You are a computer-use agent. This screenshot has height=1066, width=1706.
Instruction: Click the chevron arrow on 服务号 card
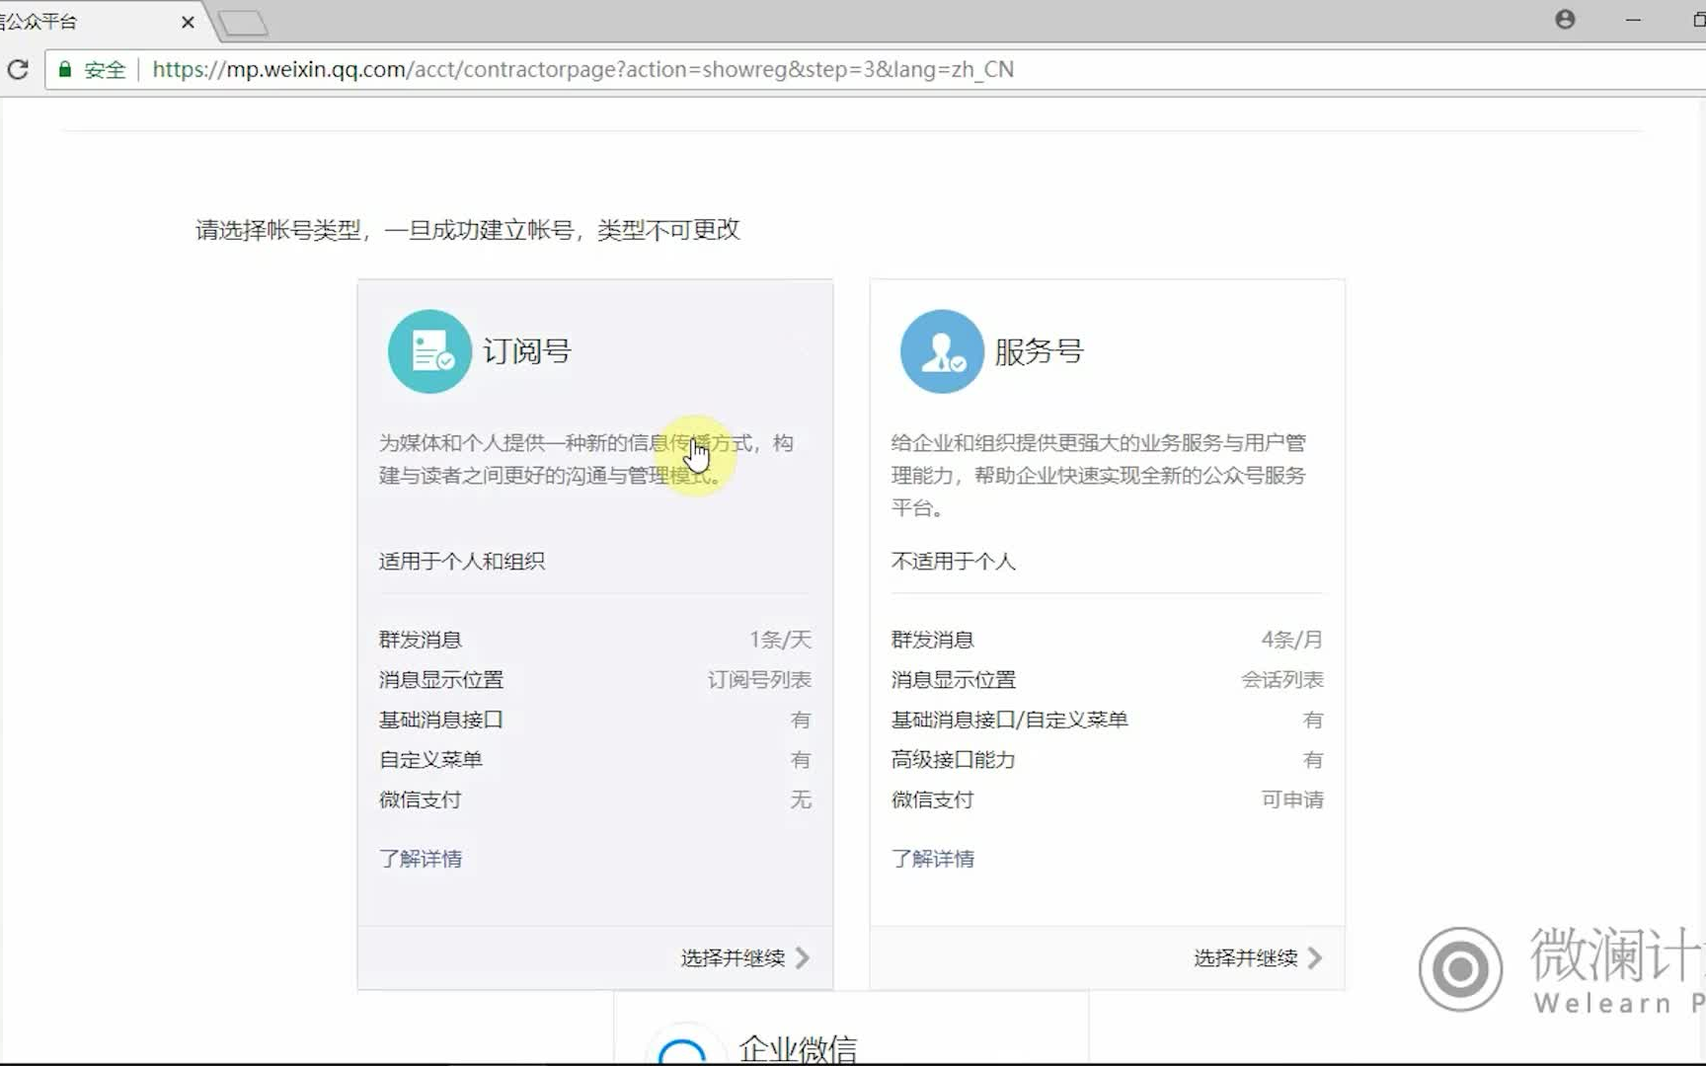pyautogui.click(x=1315, y=957)
